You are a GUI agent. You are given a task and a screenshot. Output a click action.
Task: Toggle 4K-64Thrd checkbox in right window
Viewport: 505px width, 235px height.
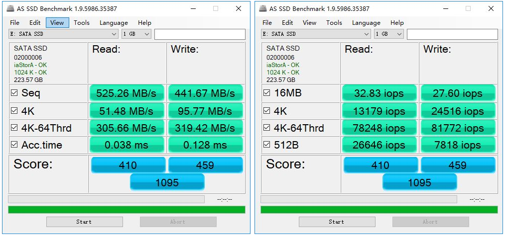pyautogui.click(x=266, y=128)
